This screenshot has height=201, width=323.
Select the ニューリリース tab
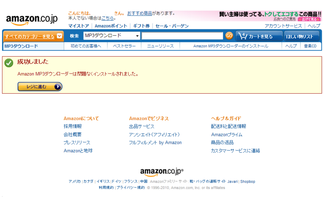point(160,46)
